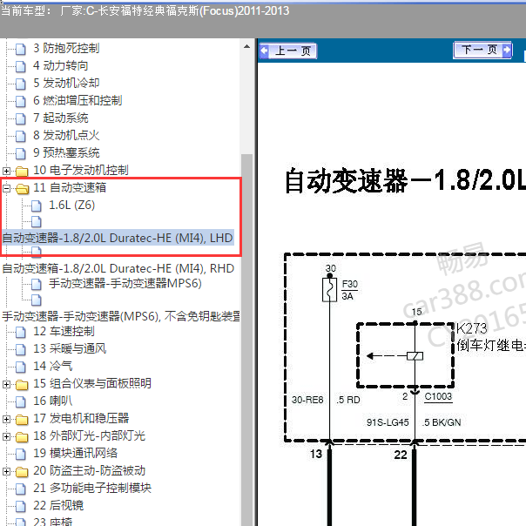Viewport: 526px width, 526px height.
Task: Click the open folder icon of 11 自动变速箱
Action: (x=22, y=189)
